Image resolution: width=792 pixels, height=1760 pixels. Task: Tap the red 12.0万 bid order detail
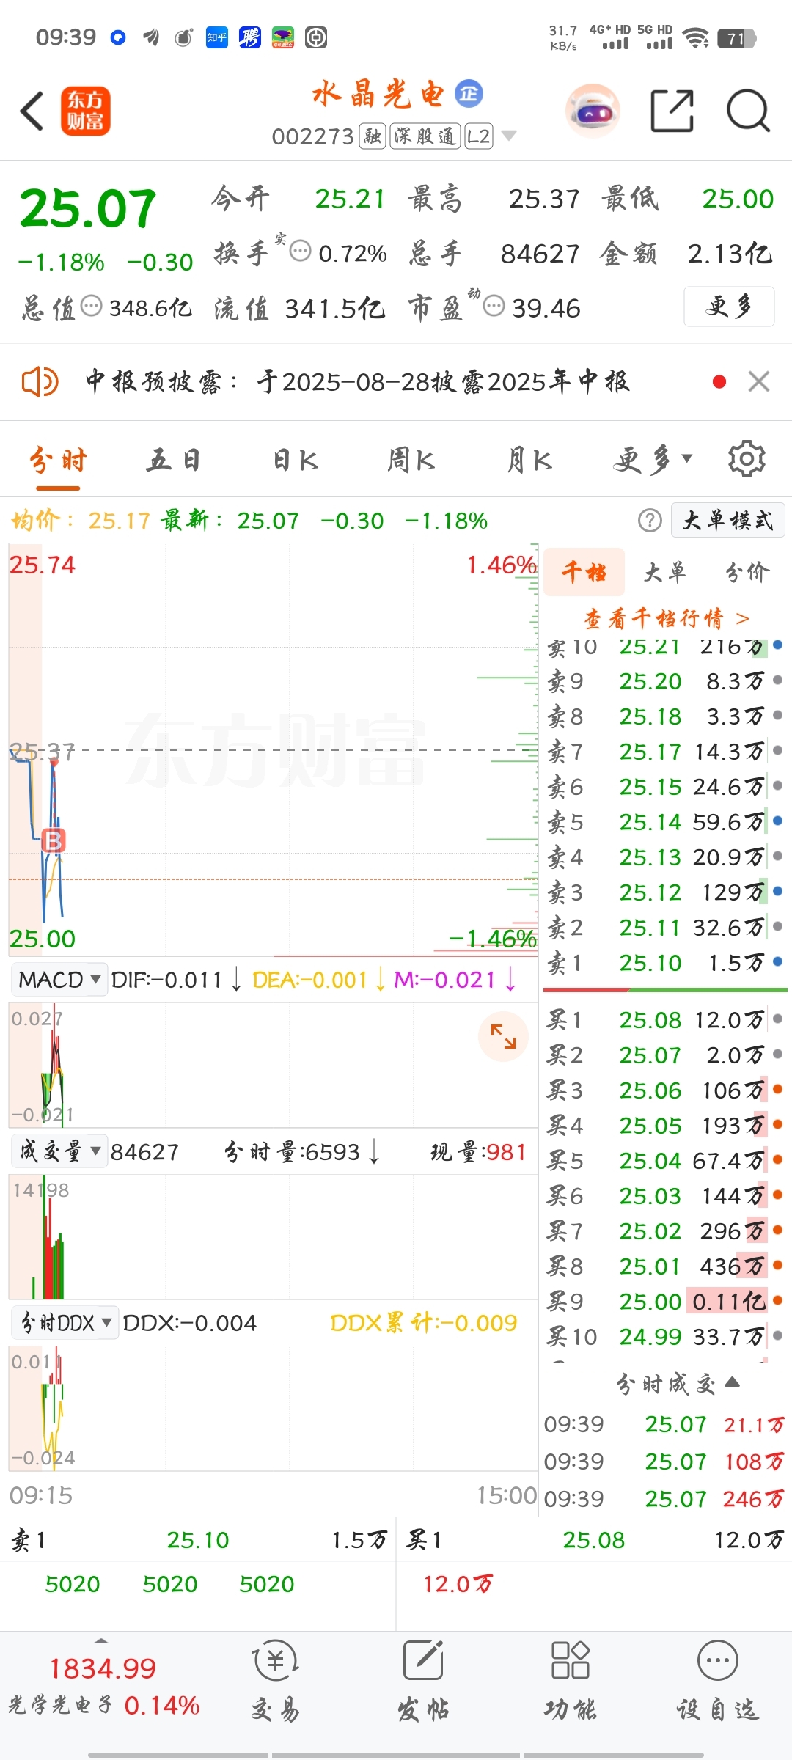click(458, 1584)
